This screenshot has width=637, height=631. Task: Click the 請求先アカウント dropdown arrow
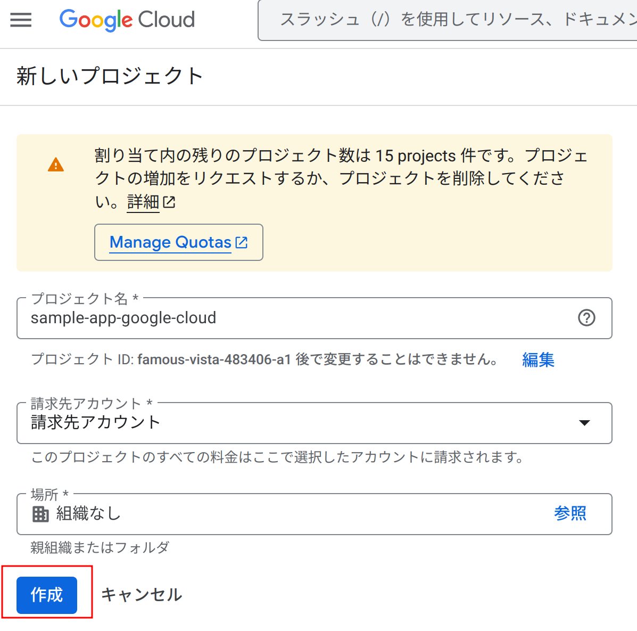coord(584,423)
